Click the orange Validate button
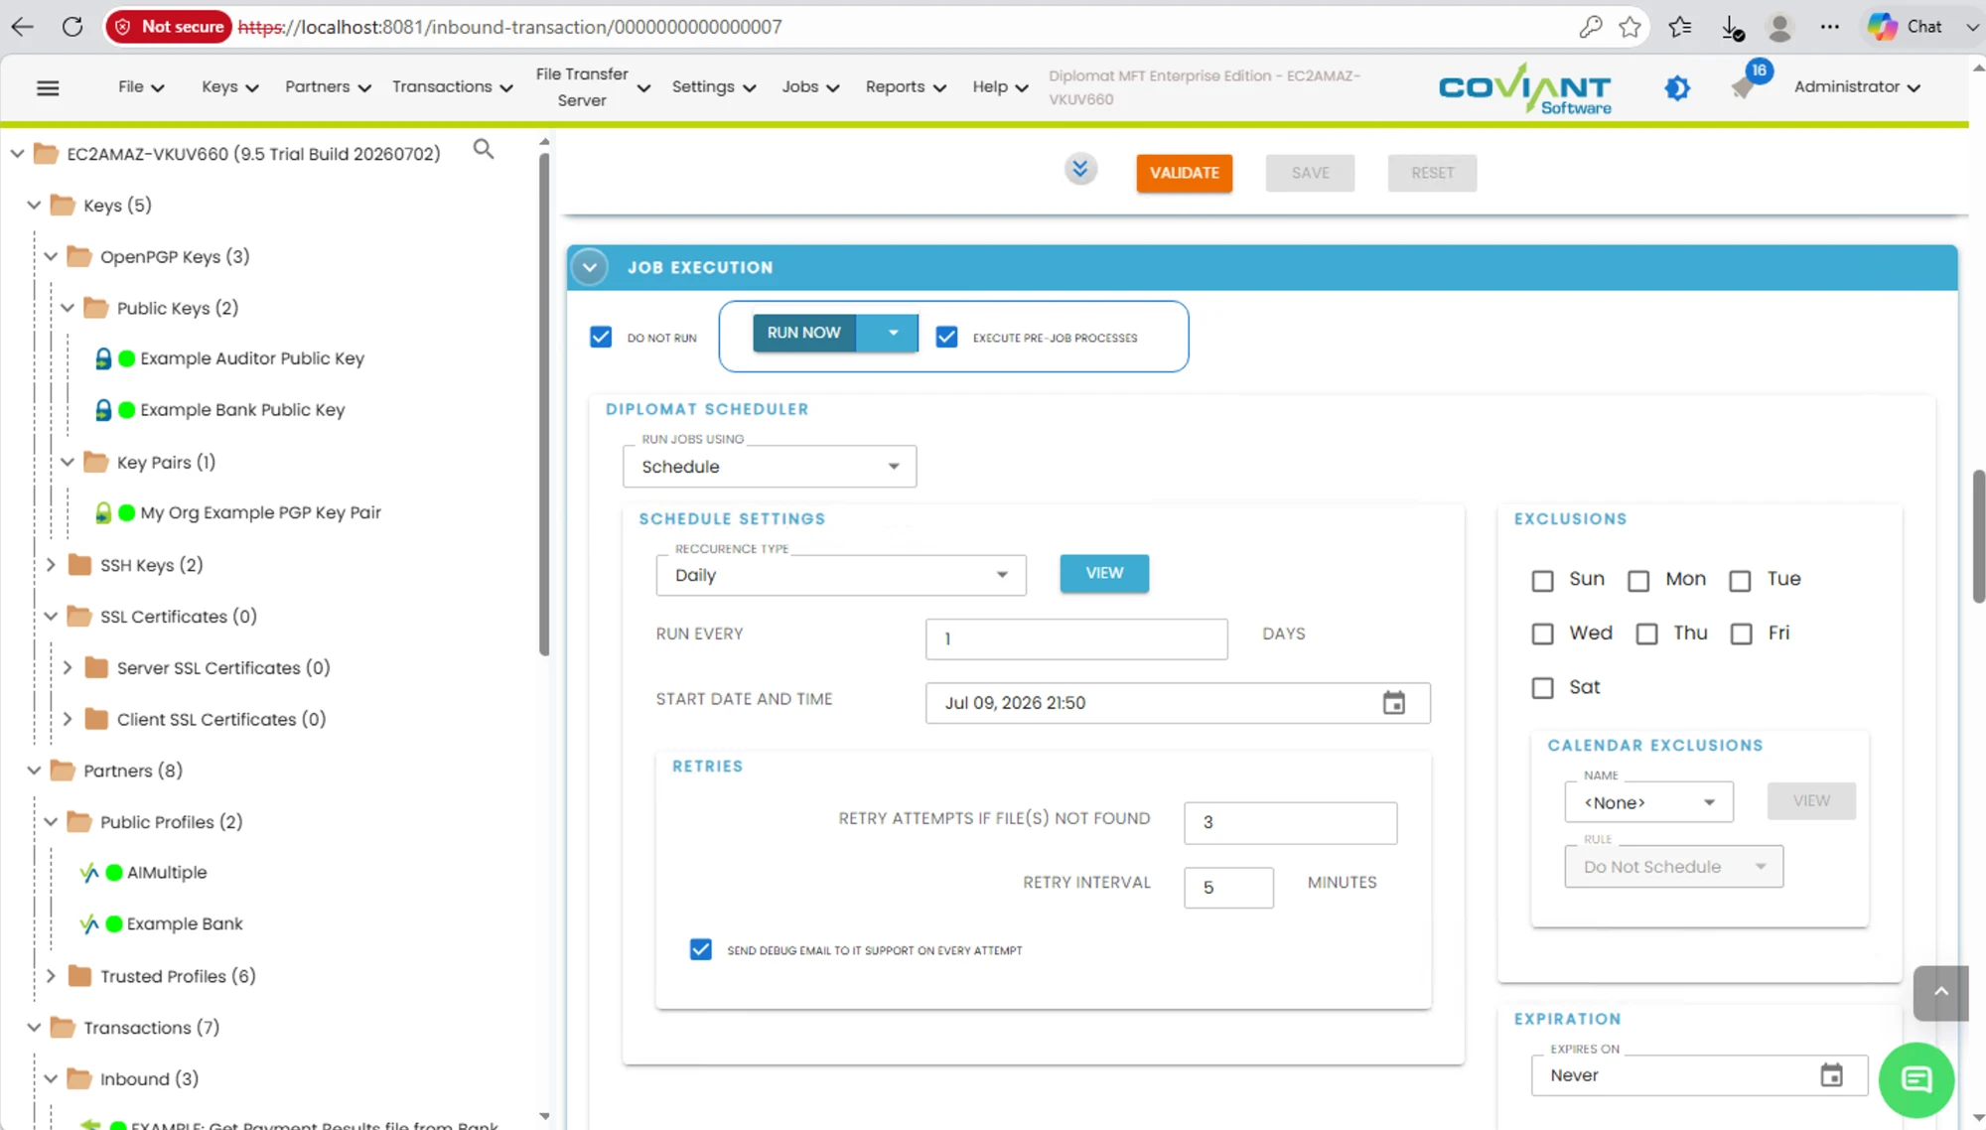 point(1185,173)
